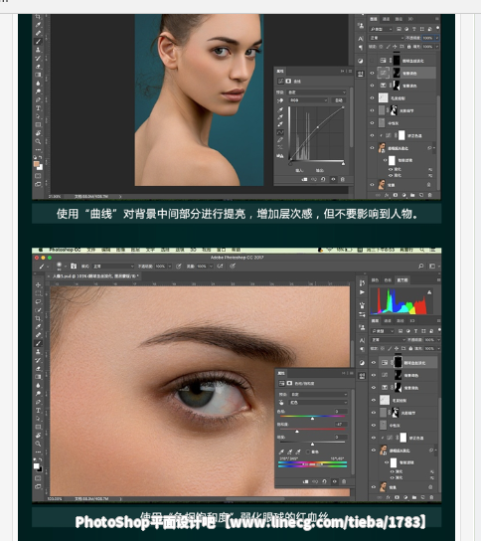Open preset dropdown in Curves panel

click(317, 92)
